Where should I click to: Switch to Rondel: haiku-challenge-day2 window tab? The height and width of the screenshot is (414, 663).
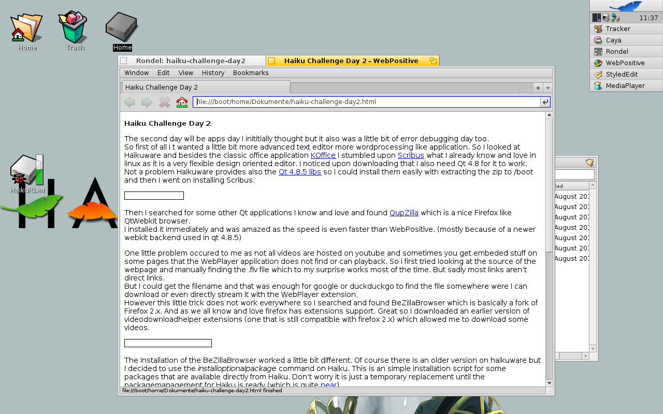(x=191, y=61)
